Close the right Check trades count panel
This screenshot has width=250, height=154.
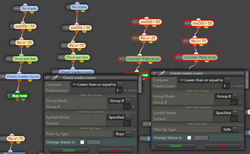click(155, 73)
